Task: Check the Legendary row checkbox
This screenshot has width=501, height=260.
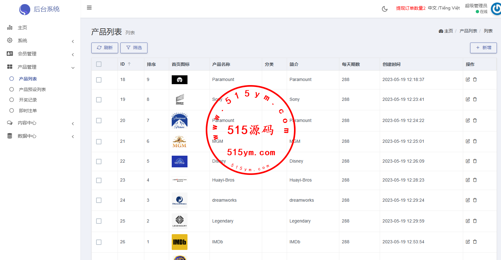Action: [99, 221]
